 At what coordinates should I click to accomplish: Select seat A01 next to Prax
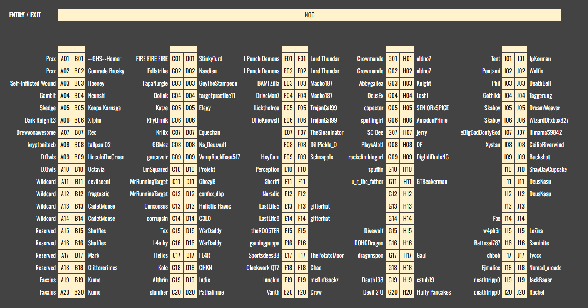(65, 59)
